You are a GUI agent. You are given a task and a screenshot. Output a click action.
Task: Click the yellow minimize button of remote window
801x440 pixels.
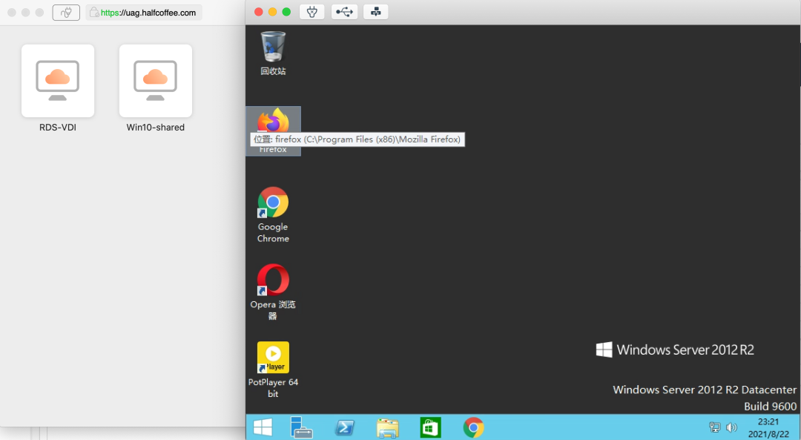pyautogui.click(x=272, y=12)
